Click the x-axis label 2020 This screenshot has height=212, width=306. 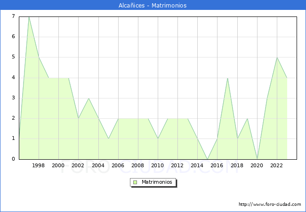(257, 165)
